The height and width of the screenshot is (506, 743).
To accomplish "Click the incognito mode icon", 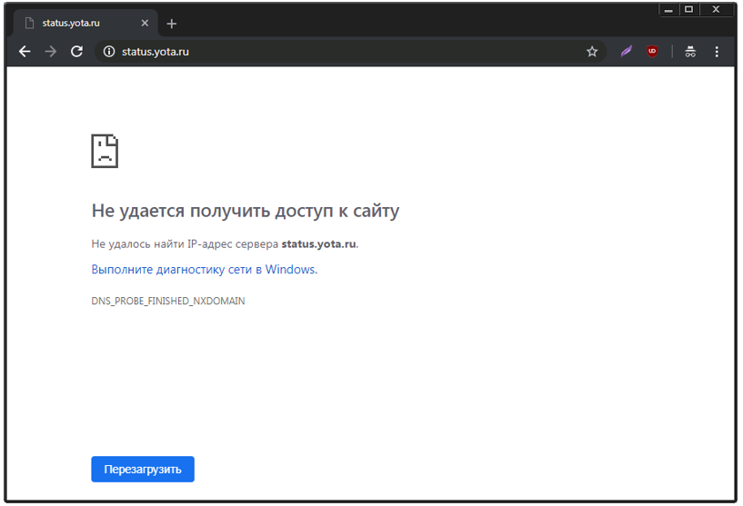I will 691,52.
